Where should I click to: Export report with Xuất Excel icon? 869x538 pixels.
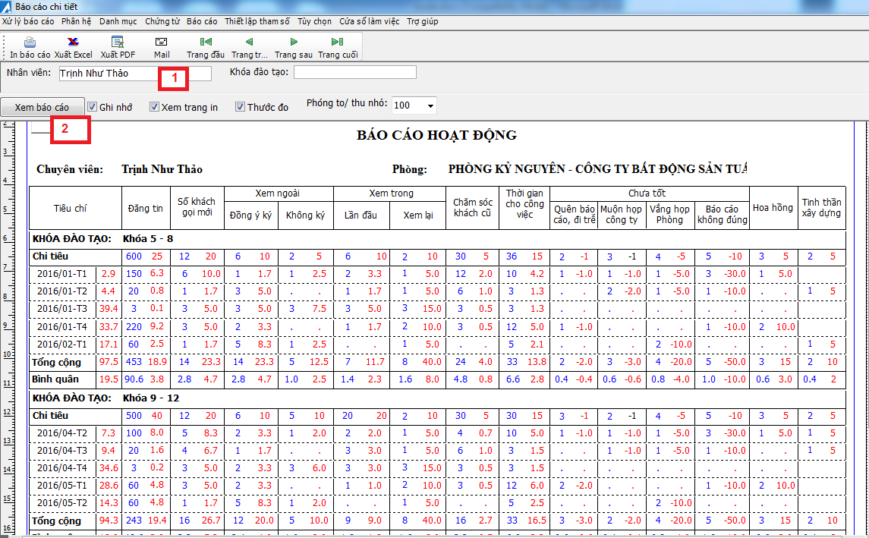pyautogui.click(x=73, y=42)
